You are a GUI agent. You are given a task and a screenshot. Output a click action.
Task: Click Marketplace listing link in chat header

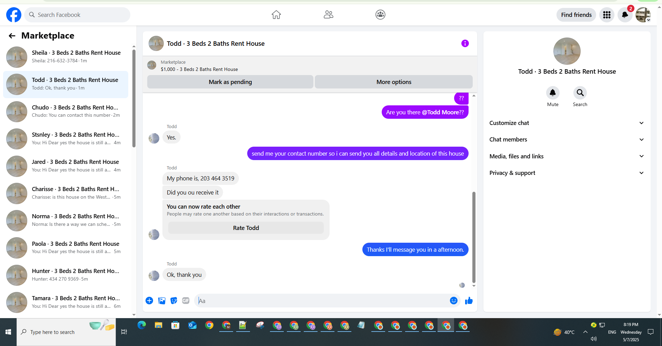point(199,69)
